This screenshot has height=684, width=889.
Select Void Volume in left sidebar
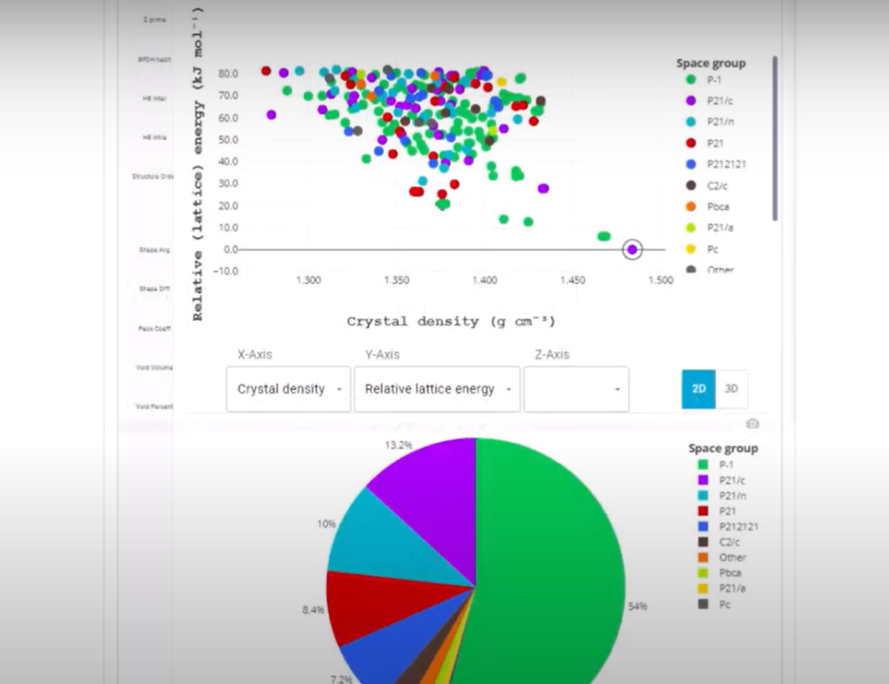[x=154, y=367]
